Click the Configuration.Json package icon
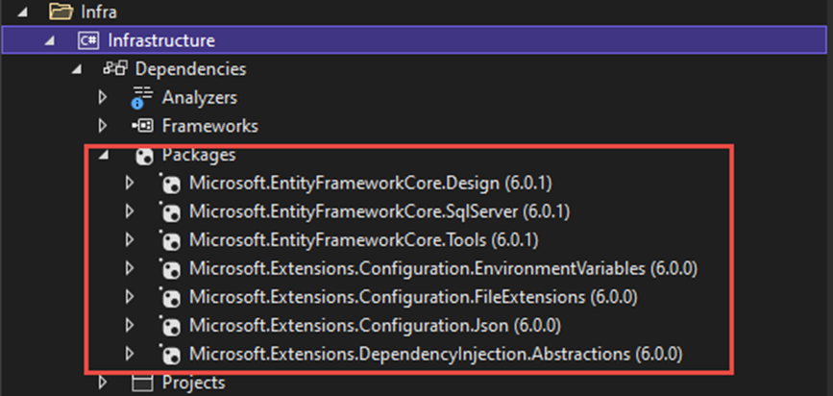833x396 pixels. tap(170, 326)
